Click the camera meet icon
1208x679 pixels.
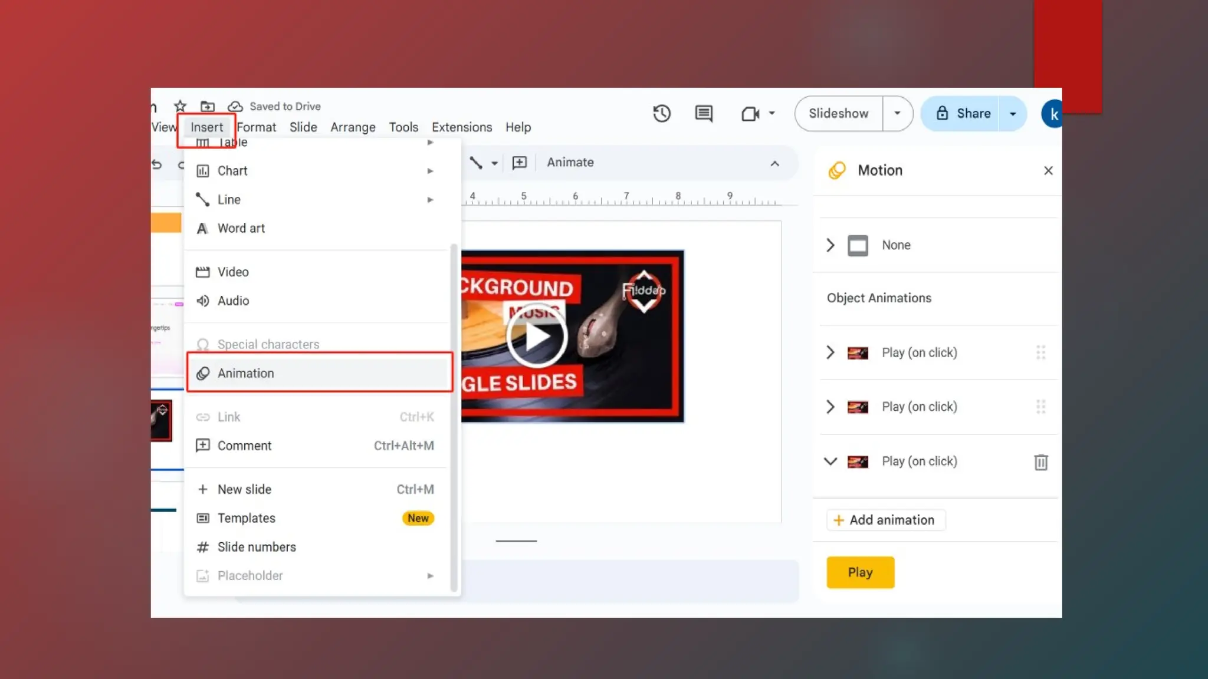point(750,113)
